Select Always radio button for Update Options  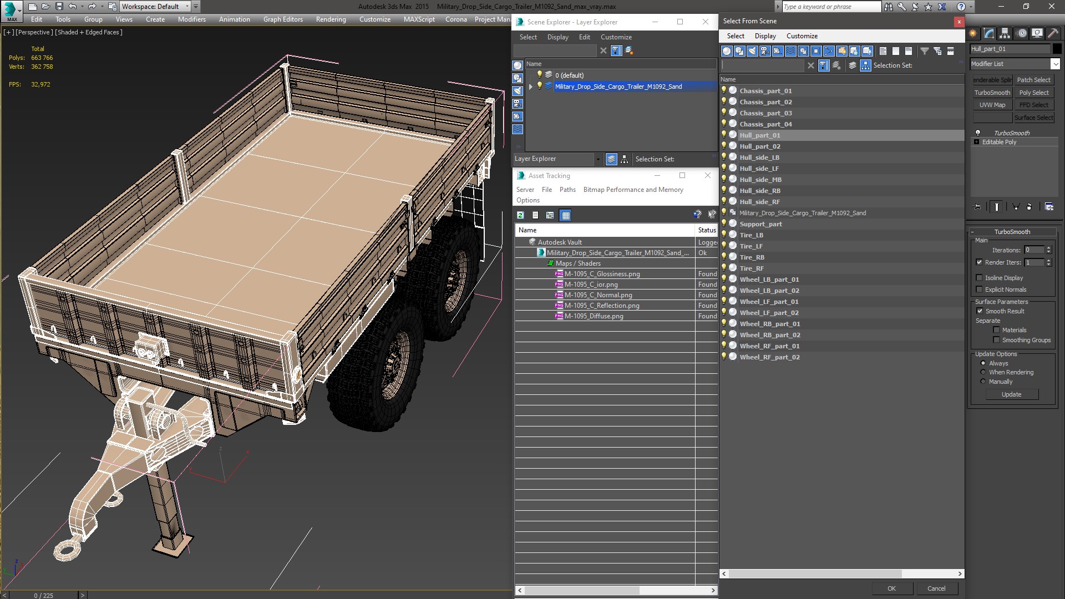point(982,363)
